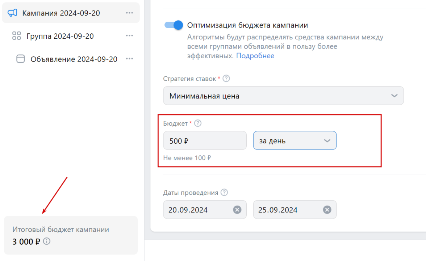Image resolution: width=426 pixels, height=261 pixels.
Task: Clear the end date 25.09.2024
Action: point(327,210)
